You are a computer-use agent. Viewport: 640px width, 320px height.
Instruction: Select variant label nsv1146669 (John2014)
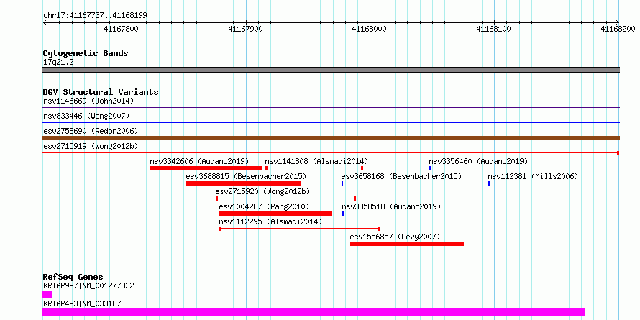[x=88, y=101]
